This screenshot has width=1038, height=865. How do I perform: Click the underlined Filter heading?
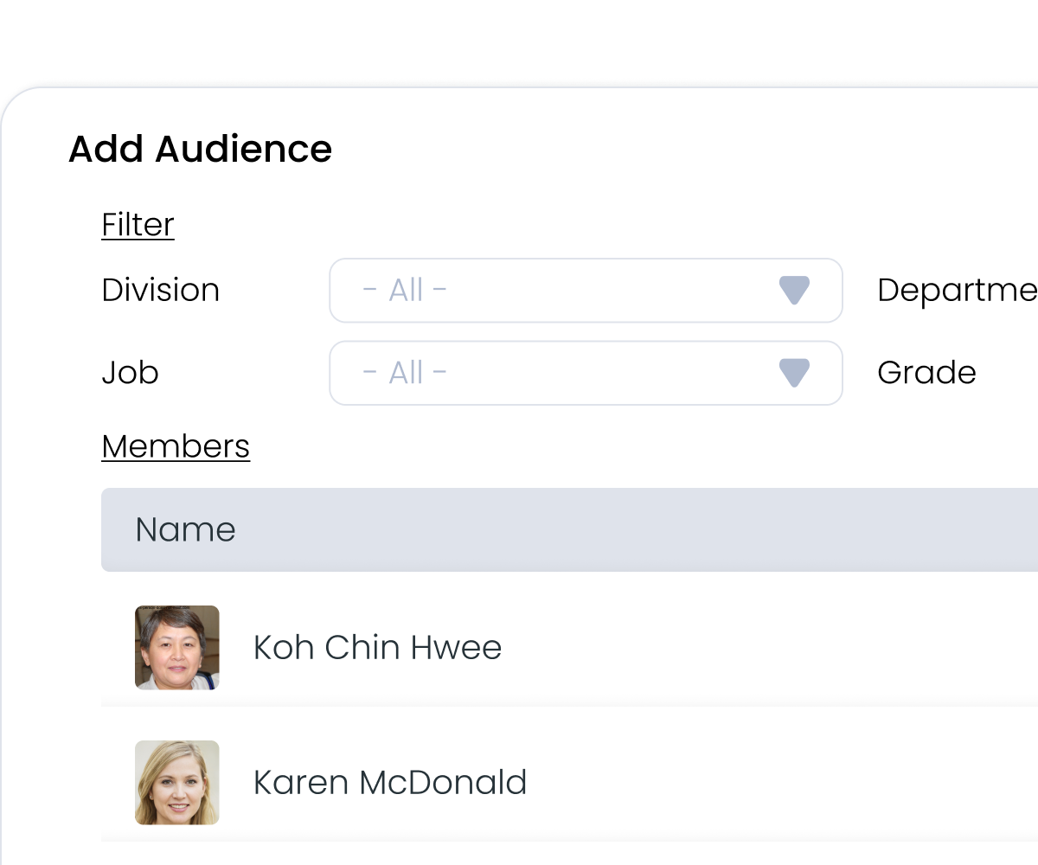pyautogui.click(x=138, y=225)
